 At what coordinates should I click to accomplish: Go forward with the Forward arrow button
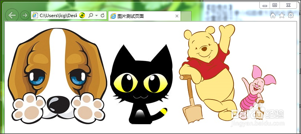[25, 15]
